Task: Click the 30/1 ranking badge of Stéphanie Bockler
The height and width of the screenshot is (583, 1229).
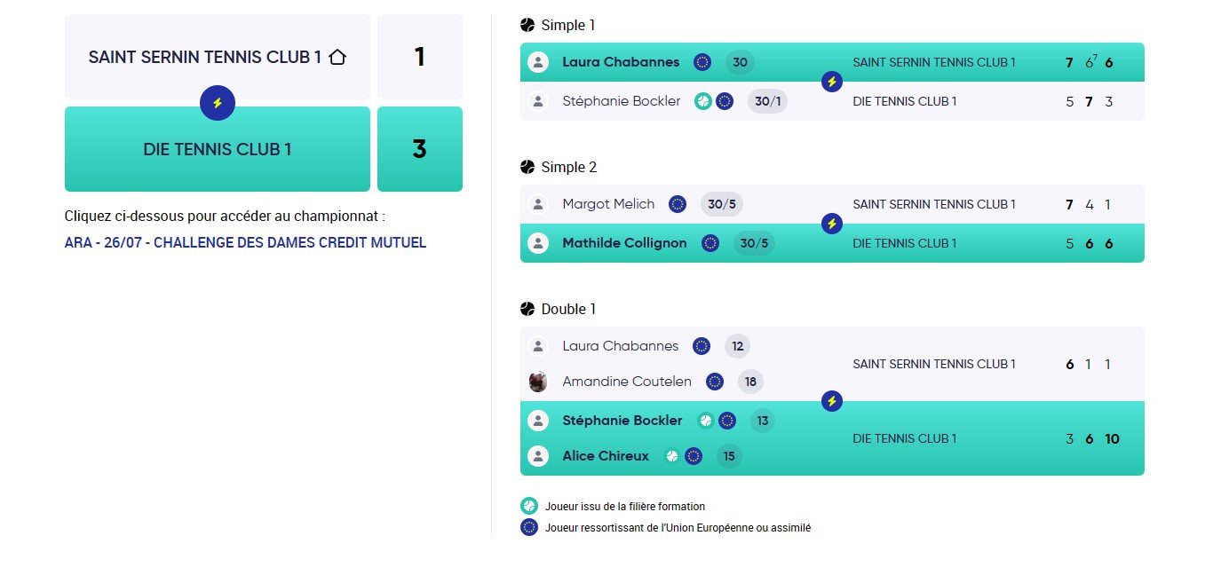Action: pos(767,101)
